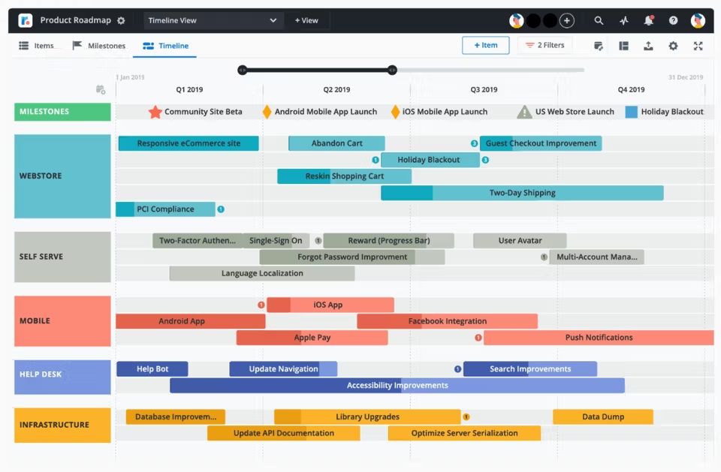Click the search magnifier icon
Image resolution: width=721 pixels, height=472 pixels.
tap(599, 21)
